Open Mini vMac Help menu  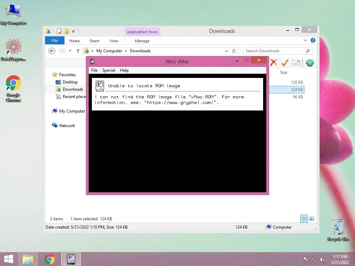click(x=124, y=70)
